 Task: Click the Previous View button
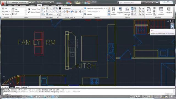pos(34,9)
